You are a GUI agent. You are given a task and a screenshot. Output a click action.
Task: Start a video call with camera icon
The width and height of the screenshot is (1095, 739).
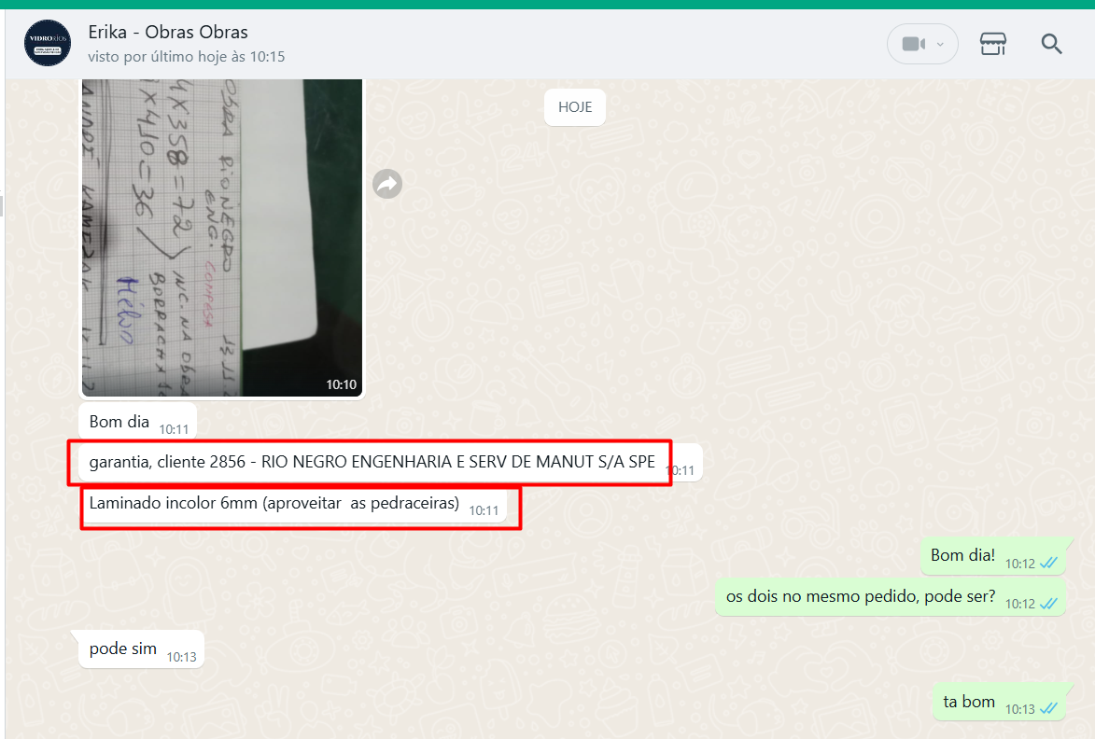(913, 44)
